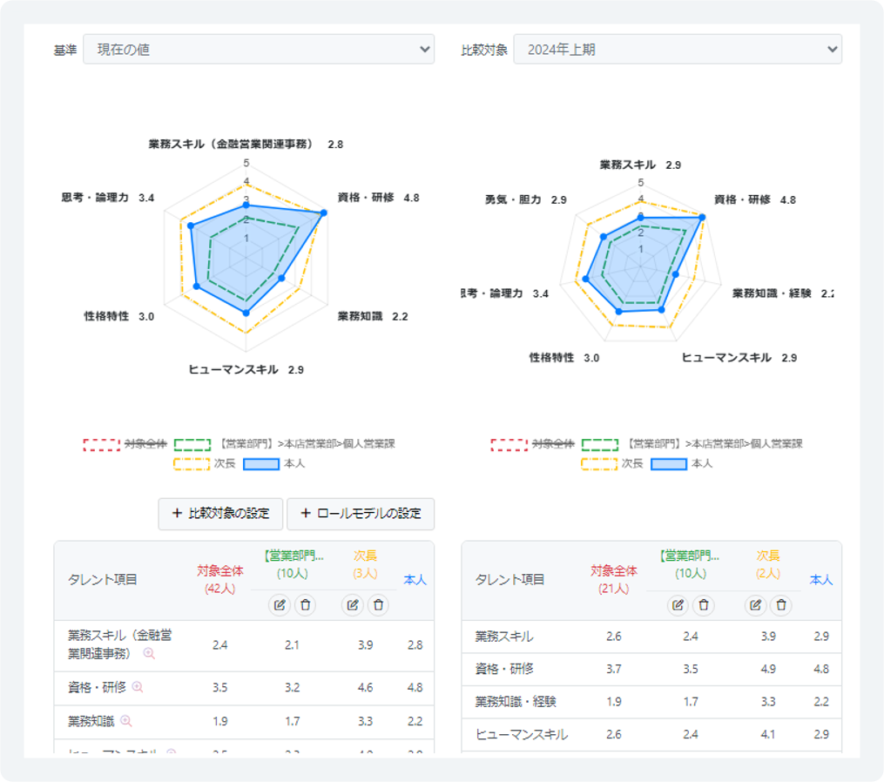Click trash icon under 次長 (2人) column

pos(781,605)
